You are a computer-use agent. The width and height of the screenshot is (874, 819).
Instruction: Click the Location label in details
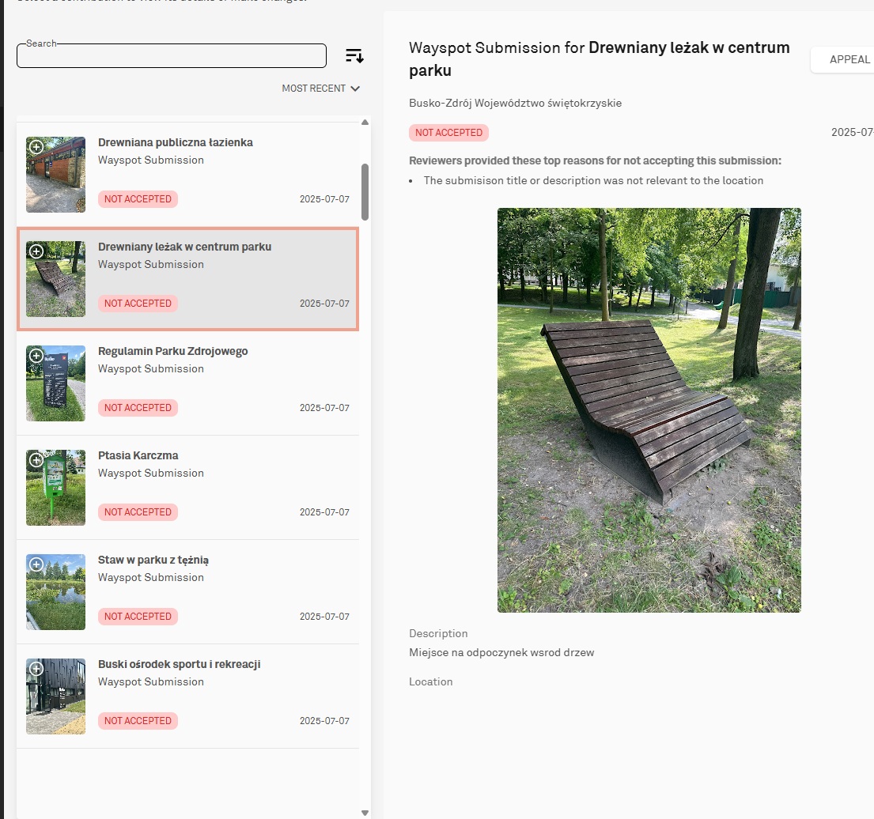coord(431,681)
